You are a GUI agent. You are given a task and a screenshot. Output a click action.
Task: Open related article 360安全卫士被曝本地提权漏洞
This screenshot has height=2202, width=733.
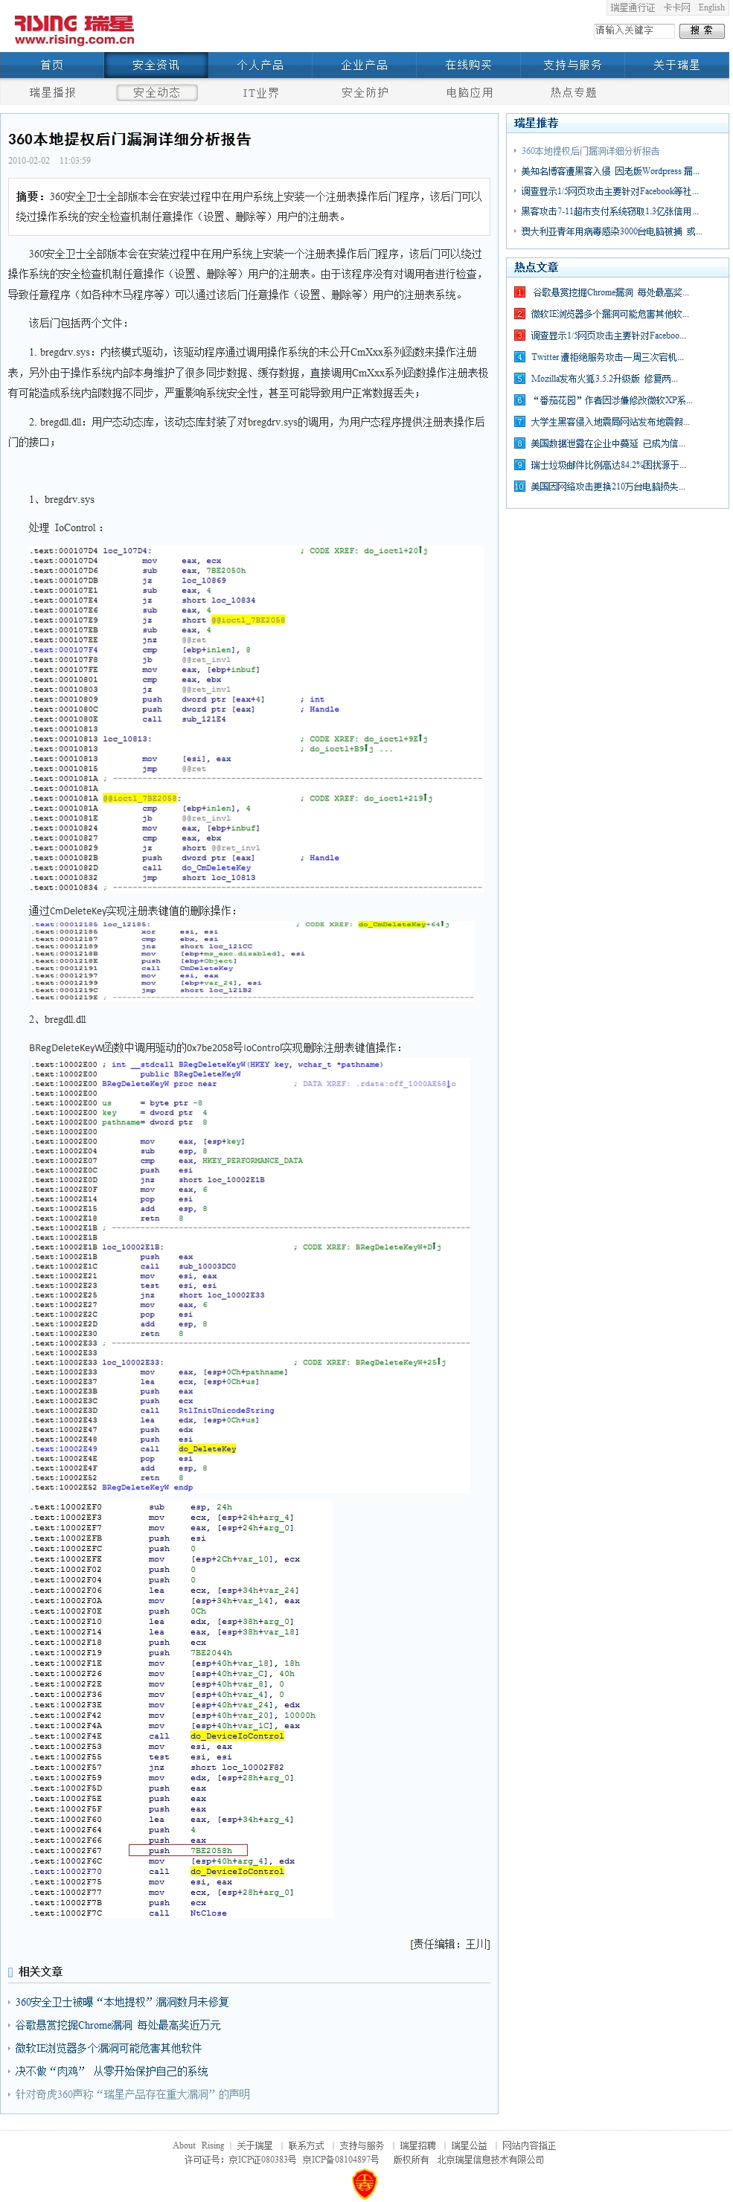click(122, 2002)
